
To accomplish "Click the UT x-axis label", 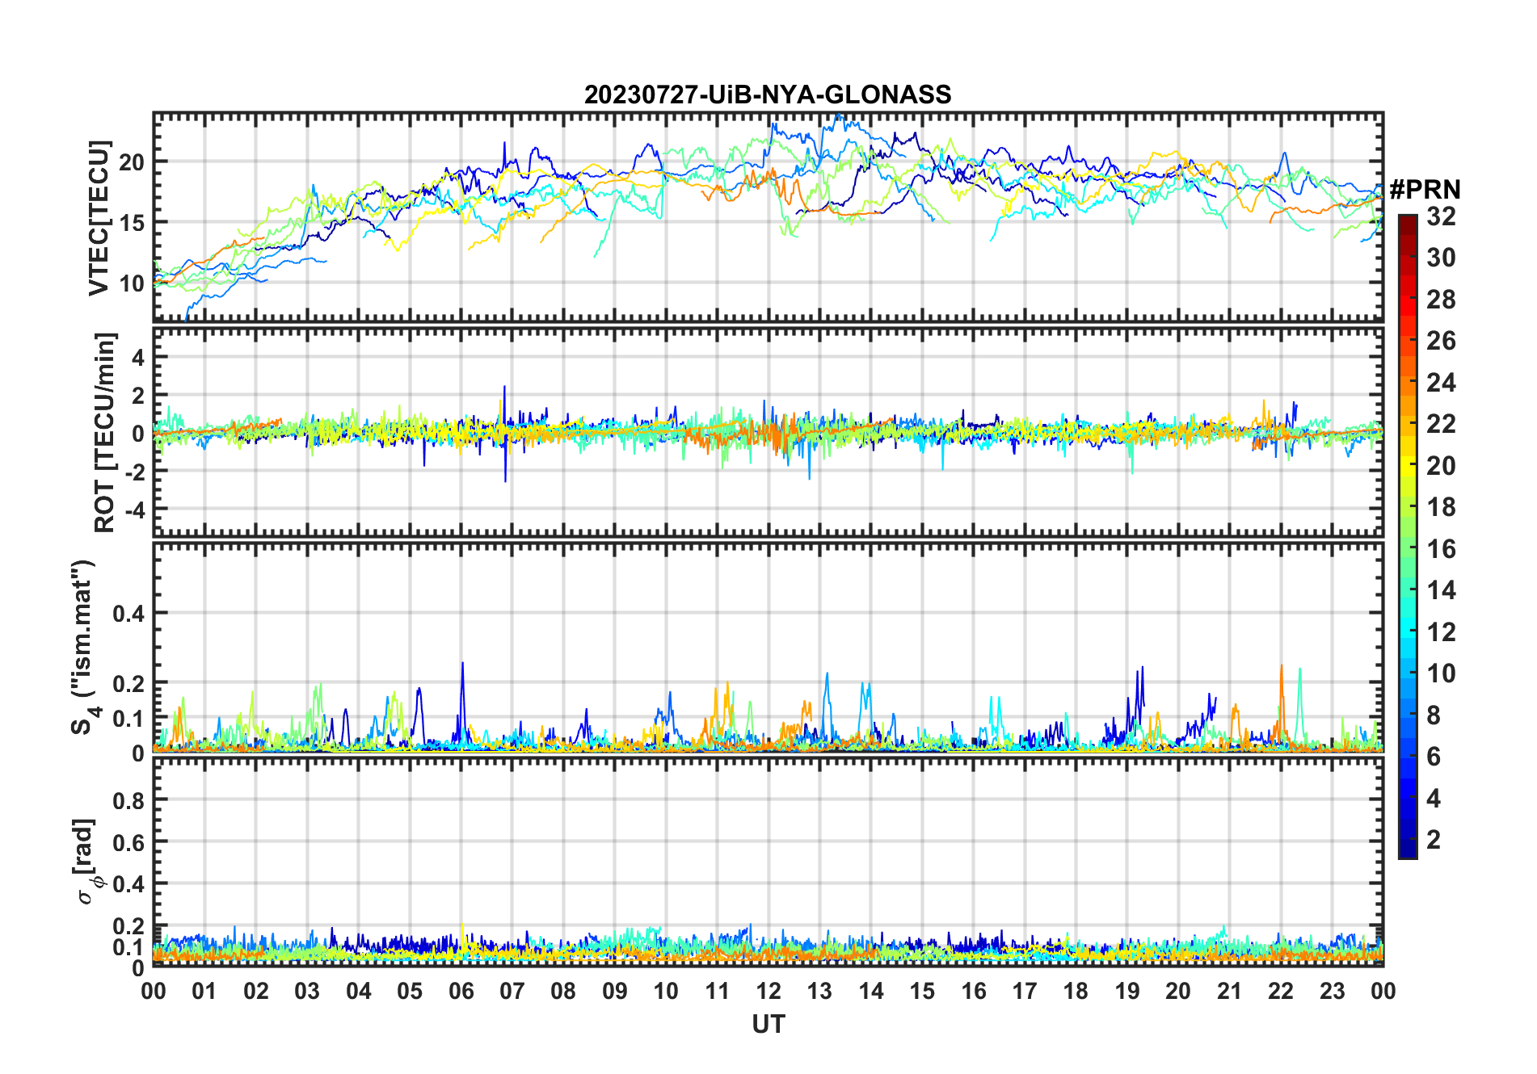I will [768, 1025].
